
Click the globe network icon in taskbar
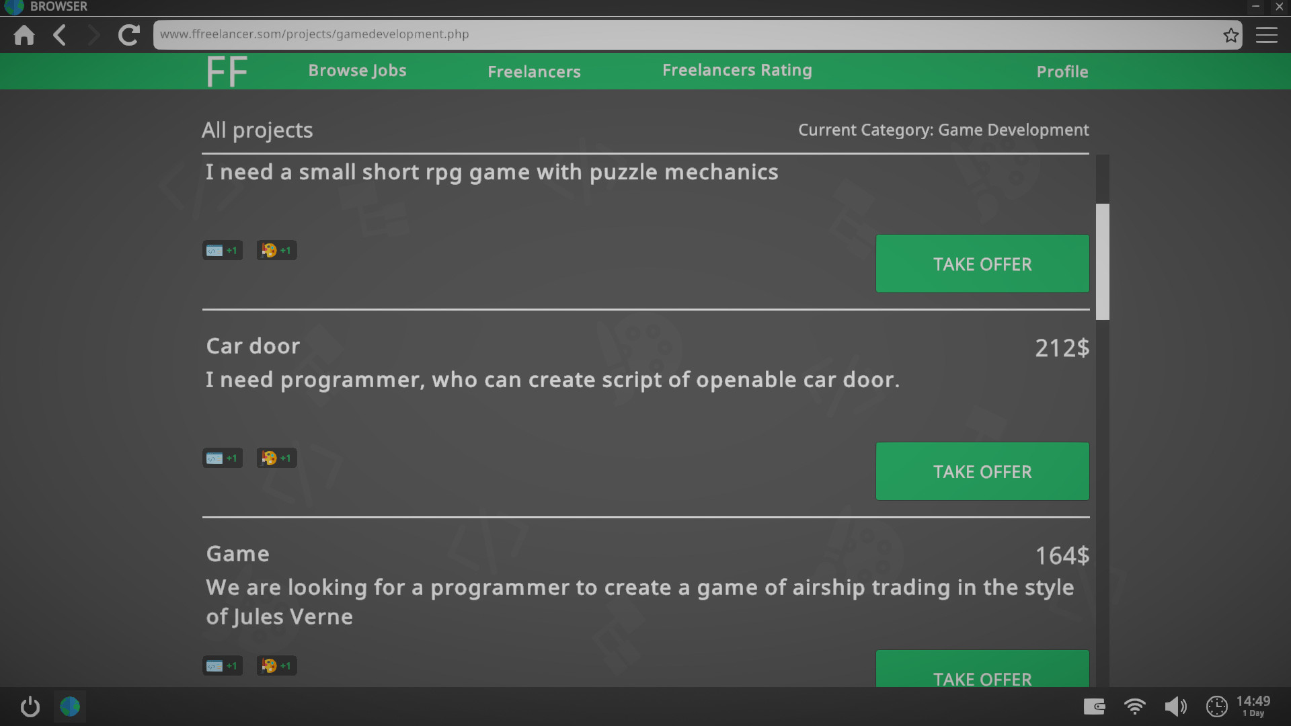70,707
